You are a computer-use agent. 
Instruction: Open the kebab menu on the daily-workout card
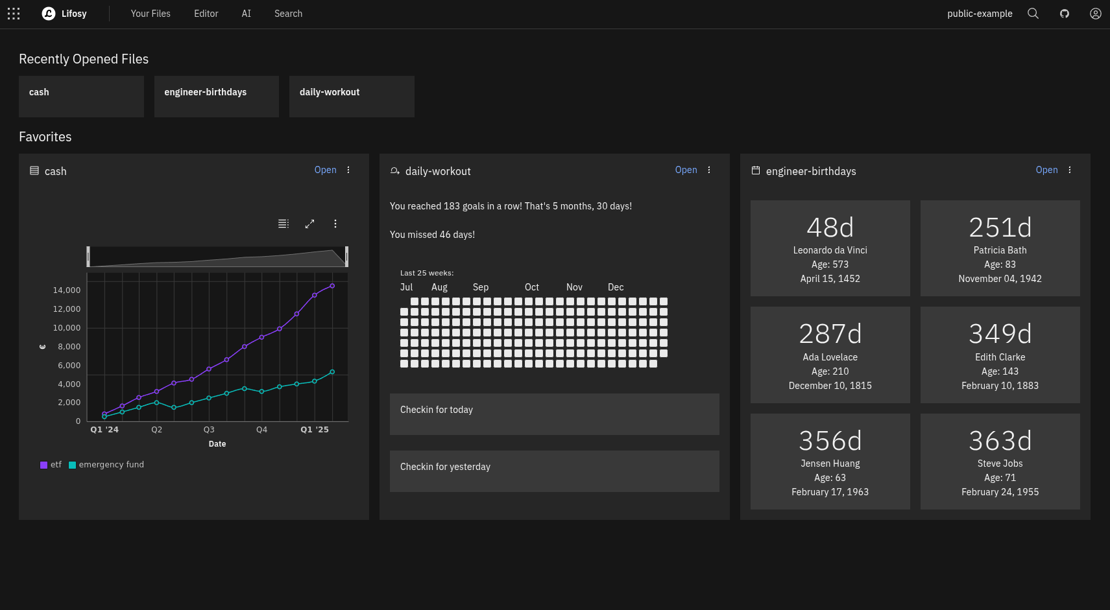click(708, 170)
